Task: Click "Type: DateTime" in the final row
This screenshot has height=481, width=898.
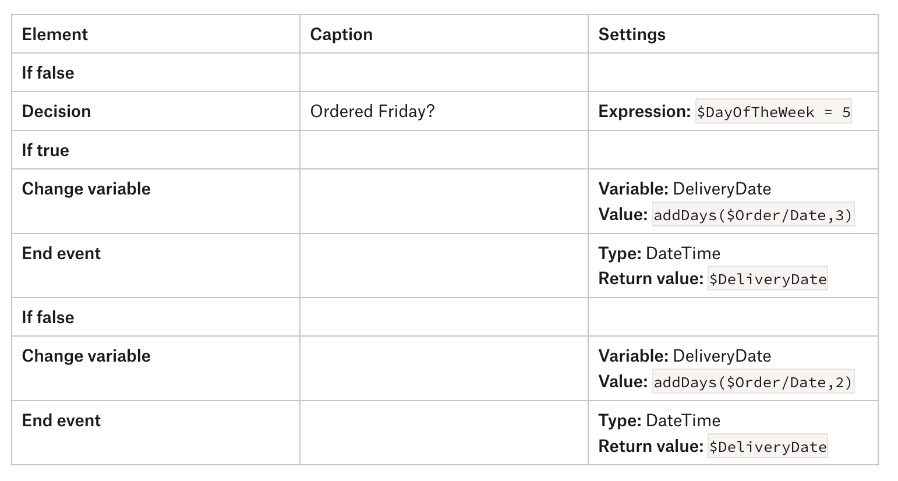Action: (659, 420)
